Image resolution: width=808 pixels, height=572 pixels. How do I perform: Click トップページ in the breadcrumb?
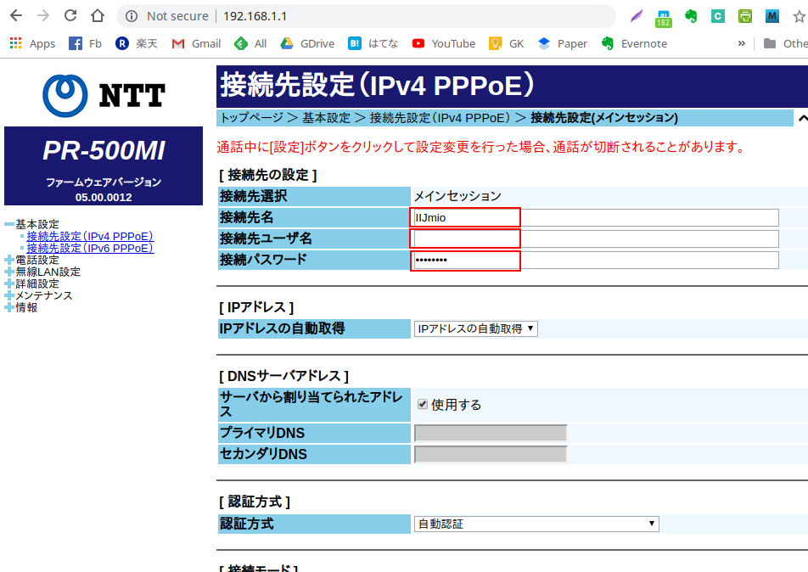[x=252, y=118]
